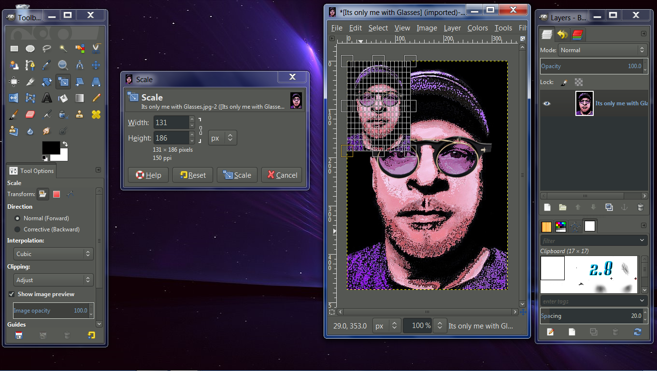
Task: Click the Scale button in the dialog
Action: click(237, 175)
